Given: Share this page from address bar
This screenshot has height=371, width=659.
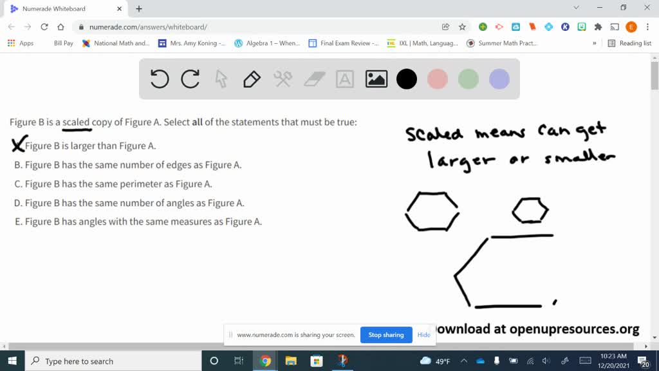Looking at the screenshot, I should coord(445,27).
